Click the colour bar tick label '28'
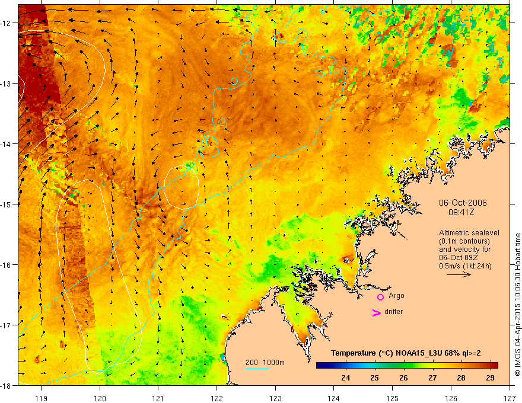 461,378
